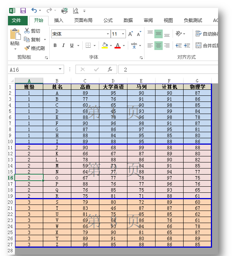Open the font name dropdown
This screenshot has height=256, width=234.
pyautogui.click(x=108, y=34)
